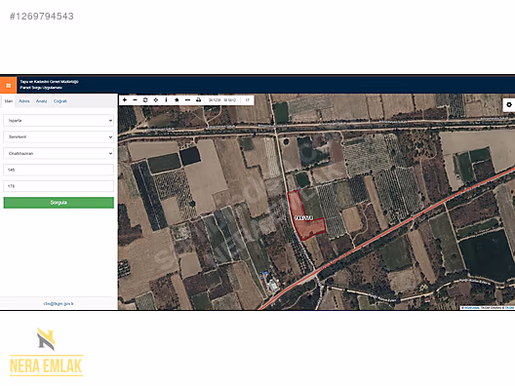Viewport: 515px width, 386px height.
Task: Open the neighborhood dropdown below Senirkent
Action: [x=59, y=153]
